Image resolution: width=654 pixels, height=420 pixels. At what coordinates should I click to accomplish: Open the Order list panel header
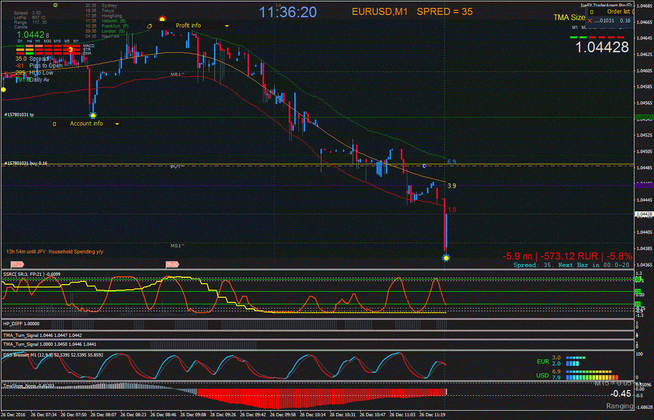pos(618,12)
